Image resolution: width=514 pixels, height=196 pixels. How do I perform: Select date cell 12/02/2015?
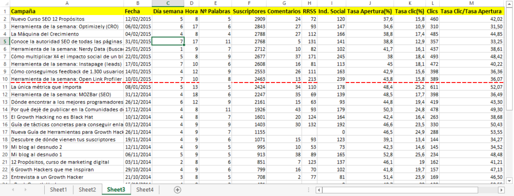click(x=138, y=19)
